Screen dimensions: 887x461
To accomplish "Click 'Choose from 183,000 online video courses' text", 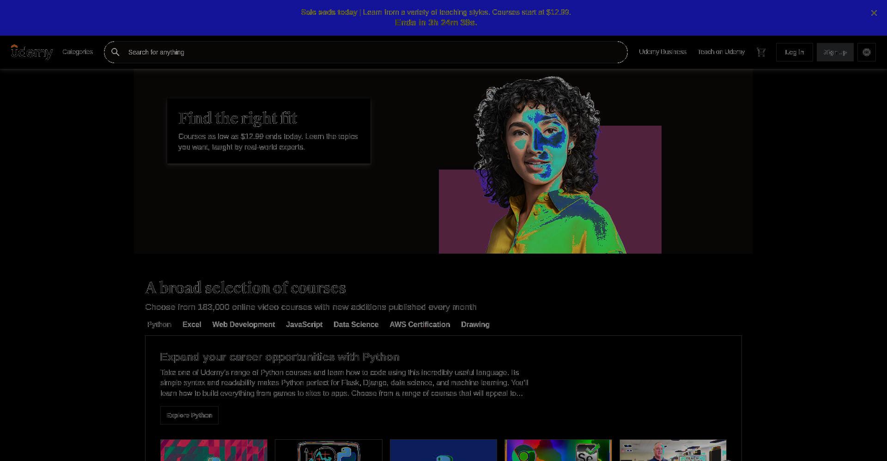I will (x=310, y=307).
